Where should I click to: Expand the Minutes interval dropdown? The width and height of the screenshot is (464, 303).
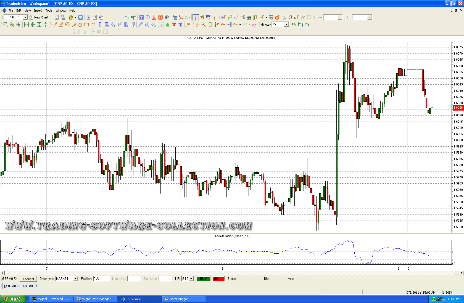coord(286,25)
